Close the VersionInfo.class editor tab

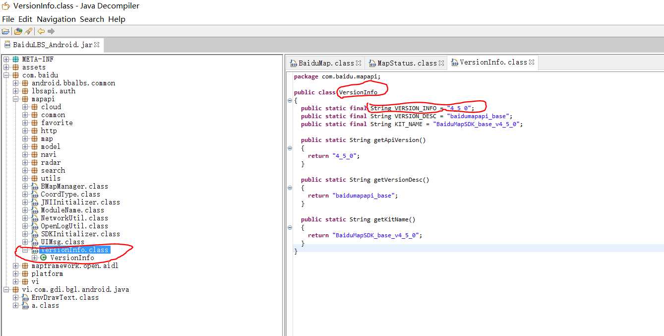pyautogui.click(x=532, y=62)
